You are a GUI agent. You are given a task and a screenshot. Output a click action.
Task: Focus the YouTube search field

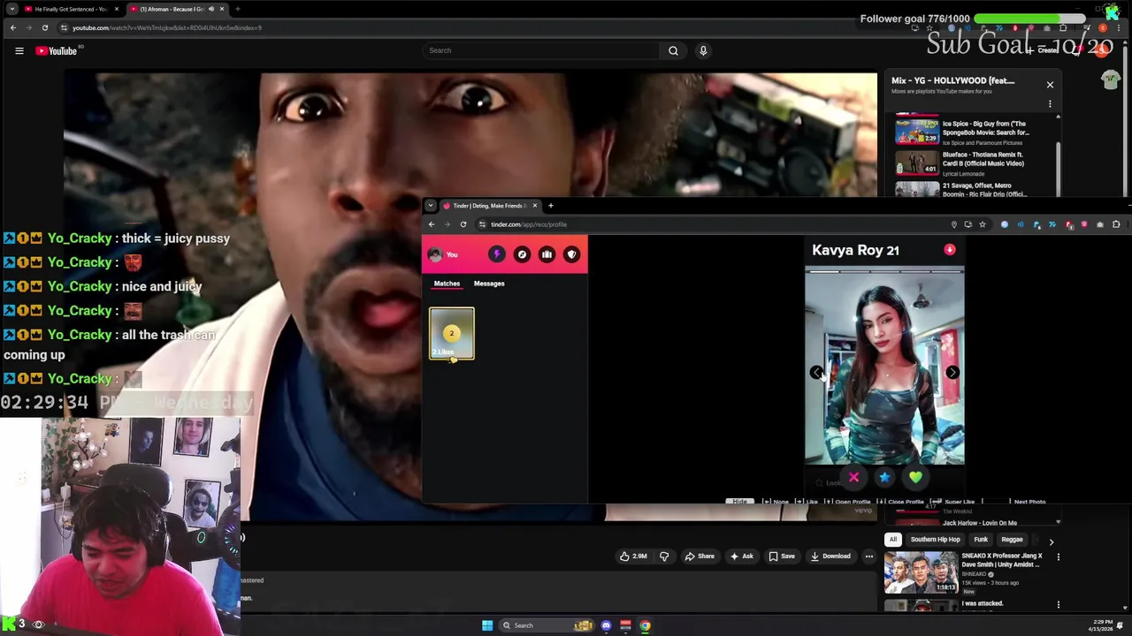pyautogui.click(x=541, y=50)
